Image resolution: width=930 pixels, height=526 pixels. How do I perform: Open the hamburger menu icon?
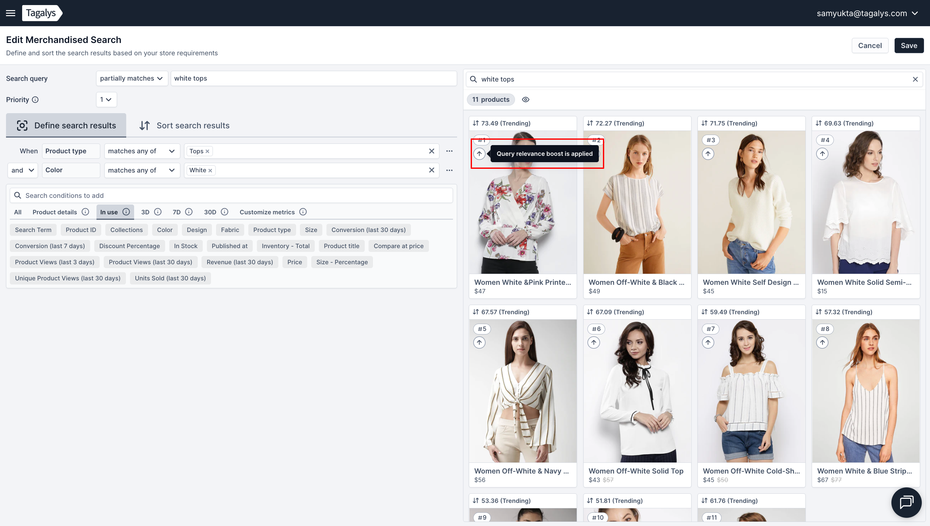click(10, 13)
